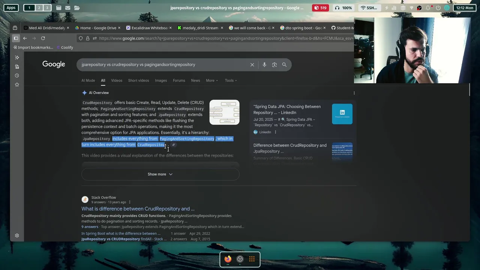Viewport: 480px width, 270px height.
Task: Select the Forums search tab
Action: click(179, 80)
